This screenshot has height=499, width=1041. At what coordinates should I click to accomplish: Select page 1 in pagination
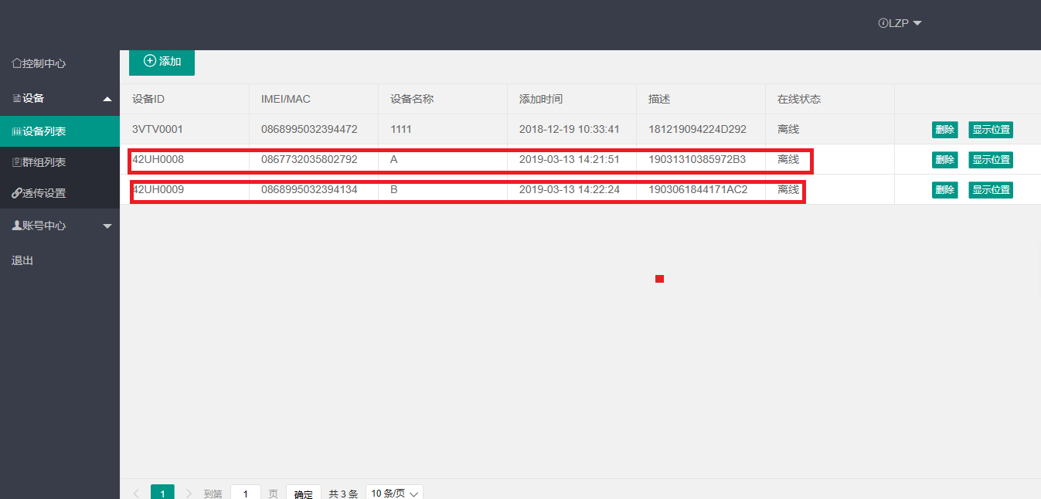click(162, 493)
